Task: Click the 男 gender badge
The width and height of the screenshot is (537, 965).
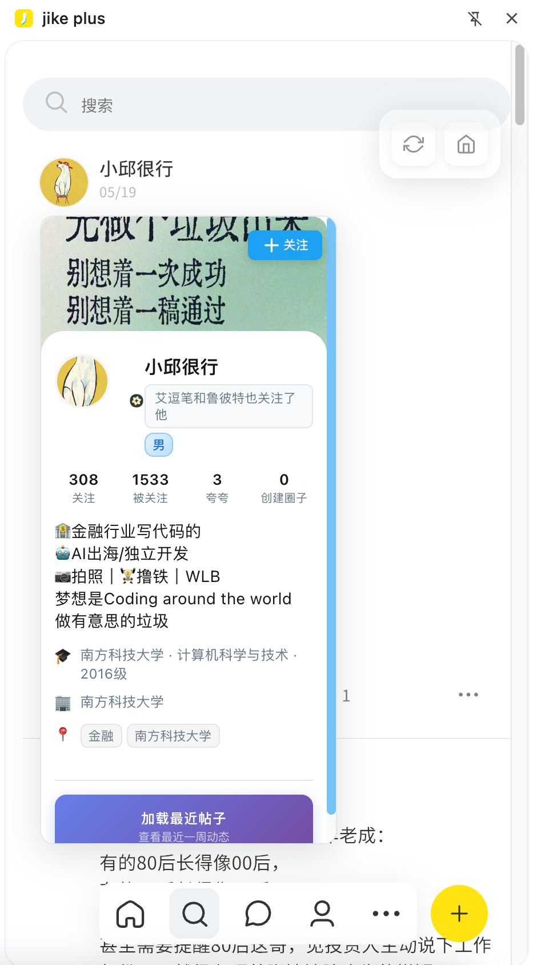Action: [x=159, y=445]
